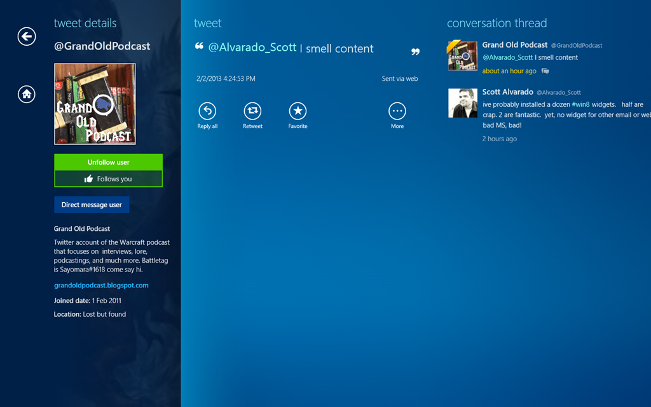The height and width of the screenshot is (407, 651).
Task: Select Scott Alvarado's name in thread
Action: [507, 92]
